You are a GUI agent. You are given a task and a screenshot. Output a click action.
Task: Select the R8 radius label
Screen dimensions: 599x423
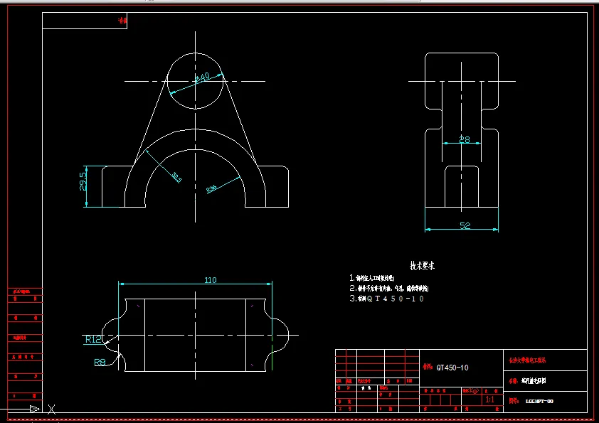point(100,362)
